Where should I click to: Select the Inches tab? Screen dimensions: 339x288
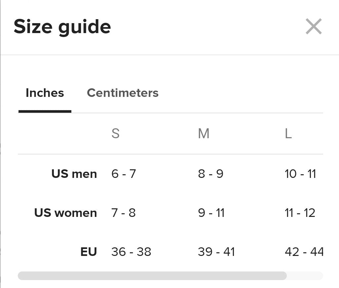pos(45,93)
